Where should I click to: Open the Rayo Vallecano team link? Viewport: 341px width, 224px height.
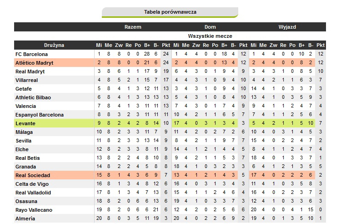click(x=34, y=210)
